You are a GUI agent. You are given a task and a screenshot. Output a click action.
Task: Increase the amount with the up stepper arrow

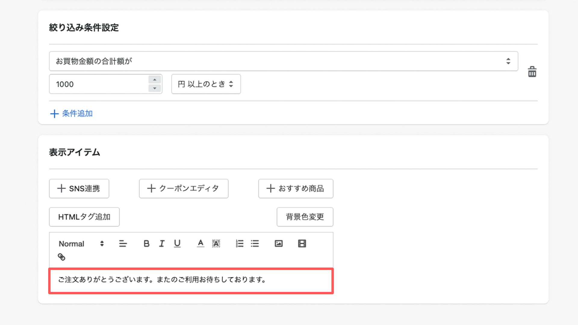pos(155,80)
